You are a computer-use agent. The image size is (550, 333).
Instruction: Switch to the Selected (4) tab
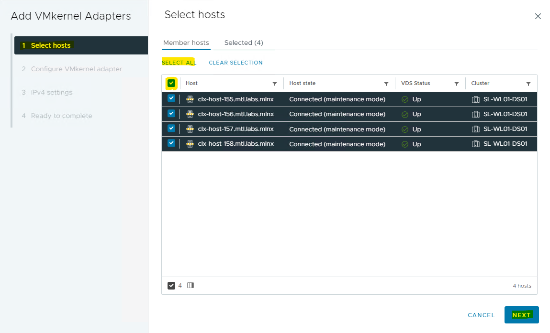pyautogui.click(x=244, y=43)
